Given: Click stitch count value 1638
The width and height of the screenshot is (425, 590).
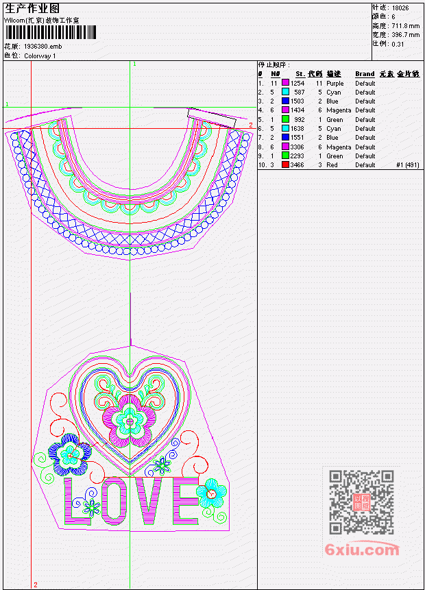Looking at the screenshot, I should (297, 129).
